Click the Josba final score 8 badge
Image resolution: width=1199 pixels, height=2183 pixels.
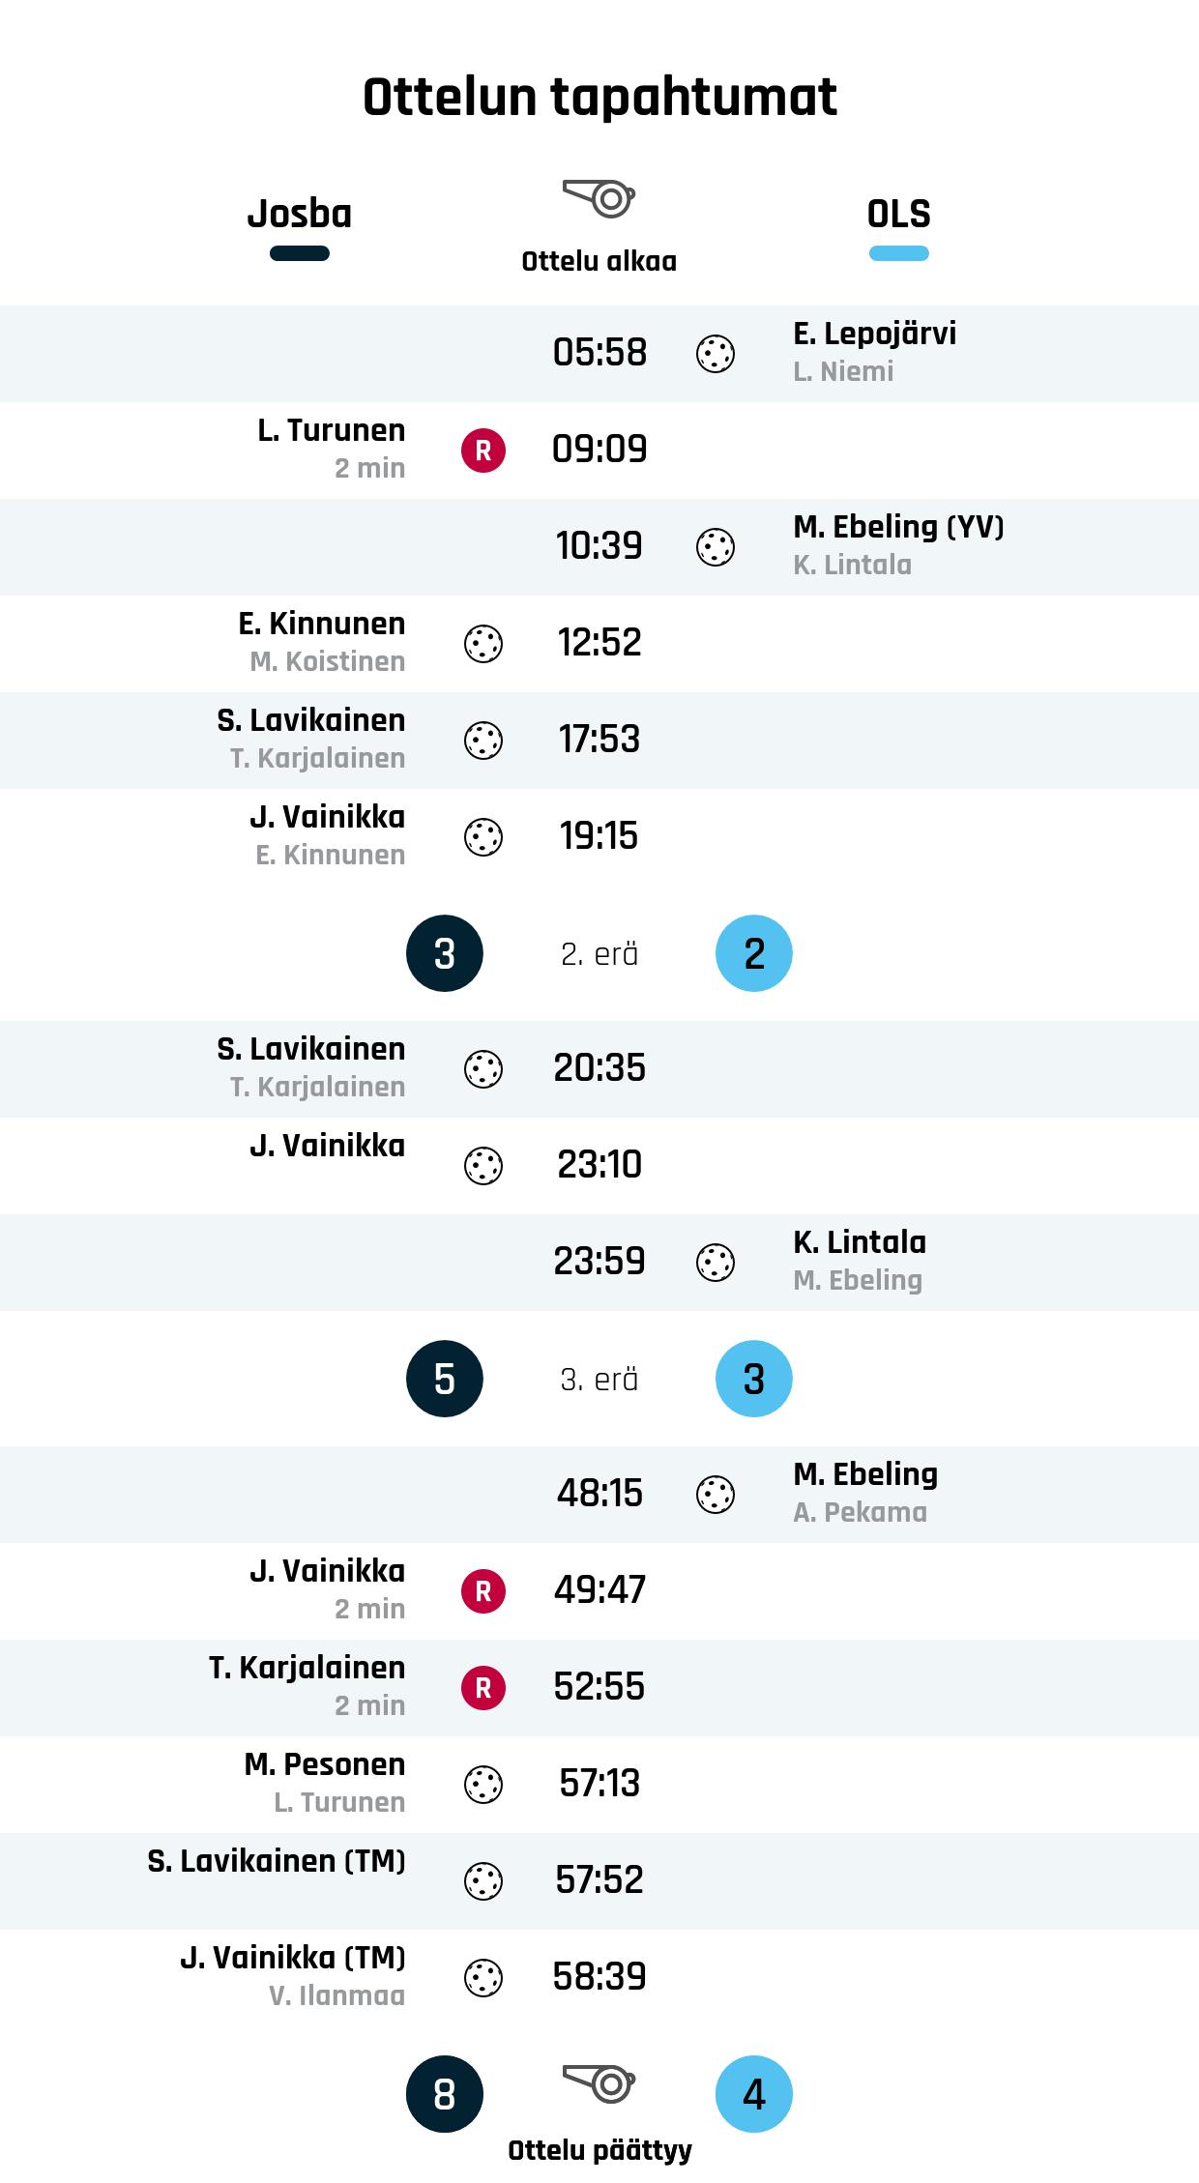pos(445,2094)
